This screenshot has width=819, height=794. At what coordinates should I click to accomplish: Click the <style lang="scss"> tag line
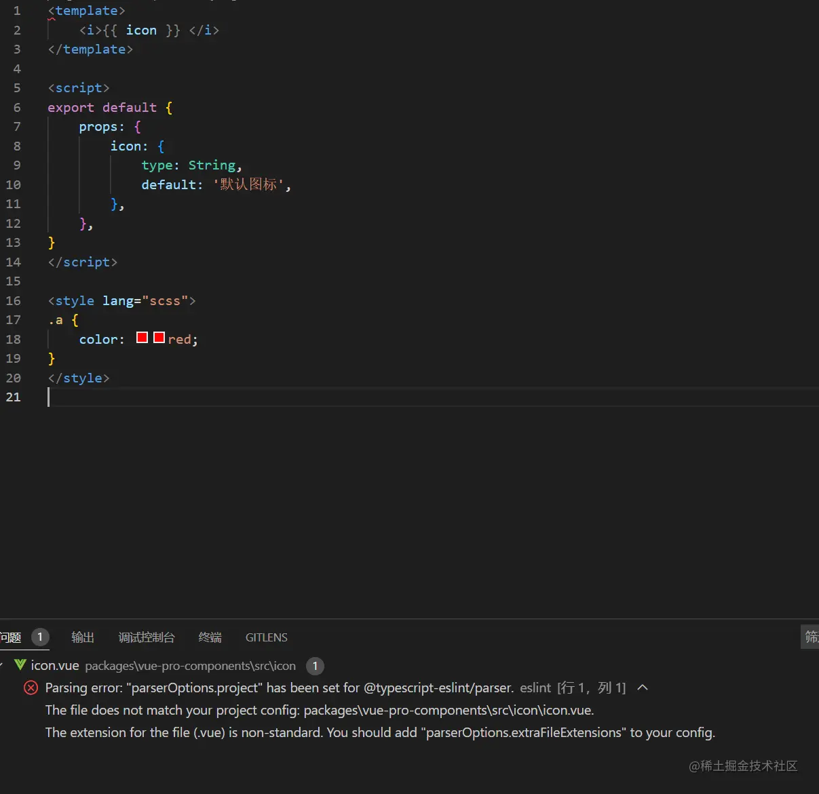coord(121,300)
